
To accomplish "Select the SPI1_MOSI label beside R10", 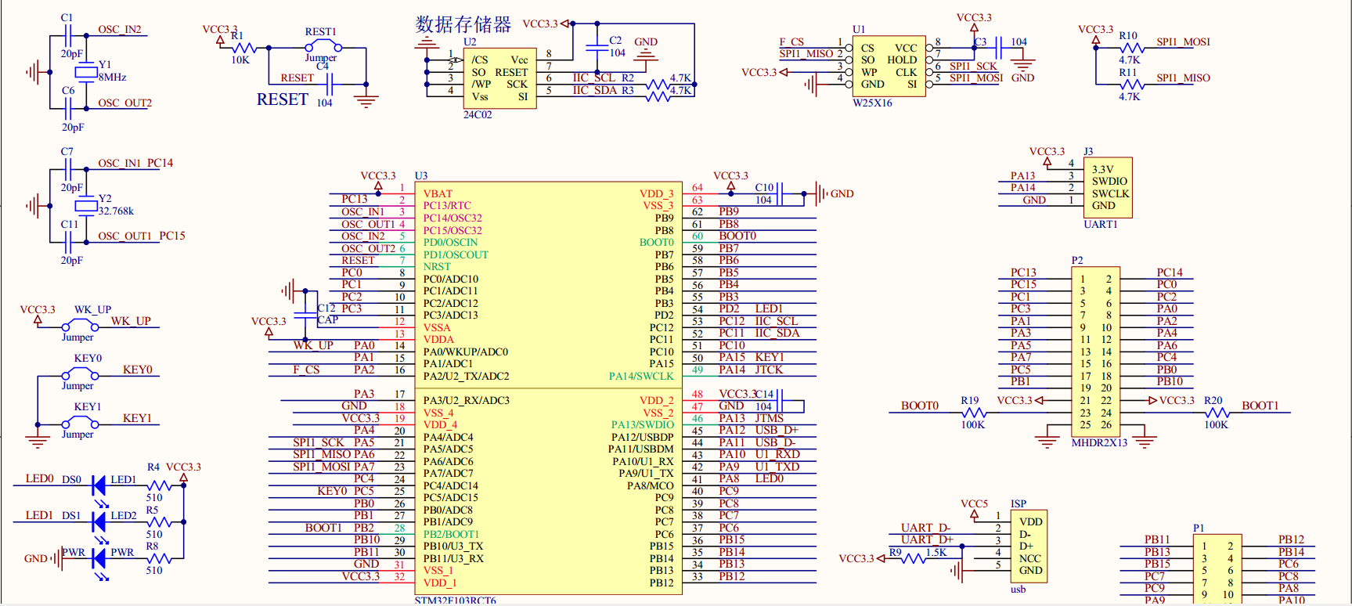I will coord(1183,41).
